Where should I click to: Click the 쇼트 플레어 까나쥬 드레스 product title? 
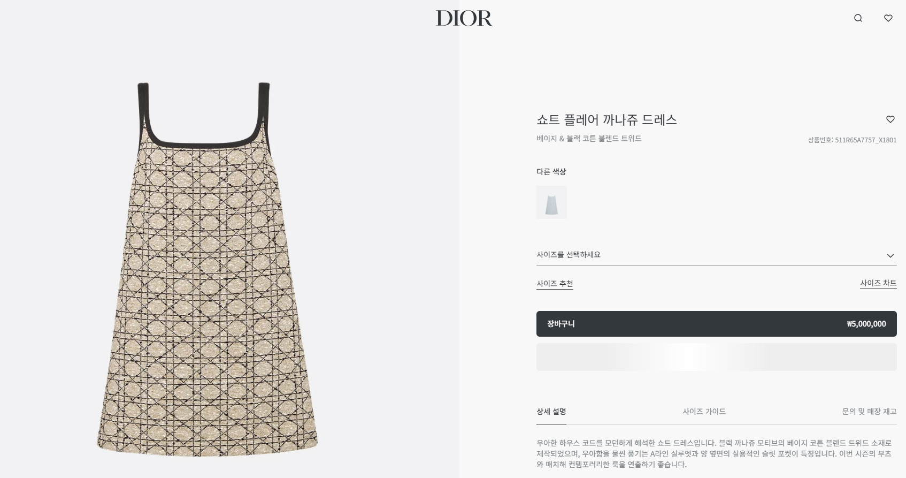point(606,120)
